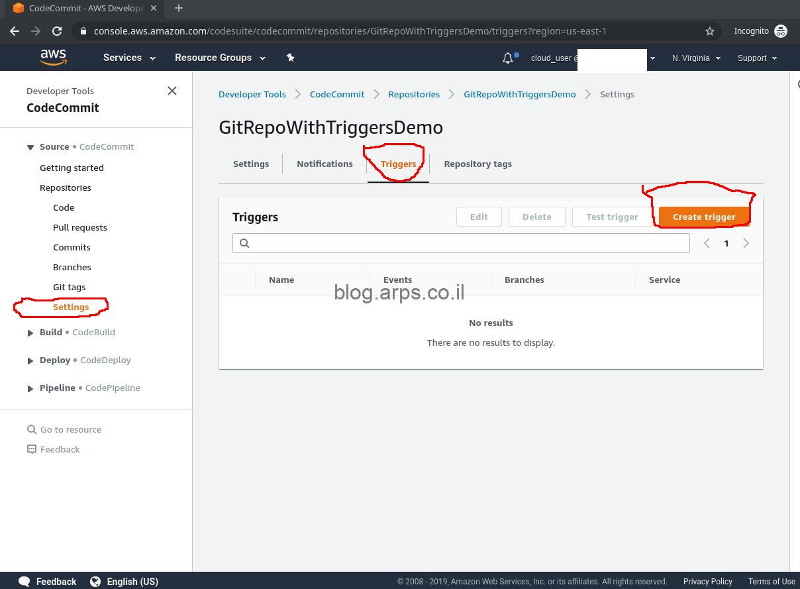800x589 pixels.
Task: Open Settings in sidebar
Action: click(71, 307)
